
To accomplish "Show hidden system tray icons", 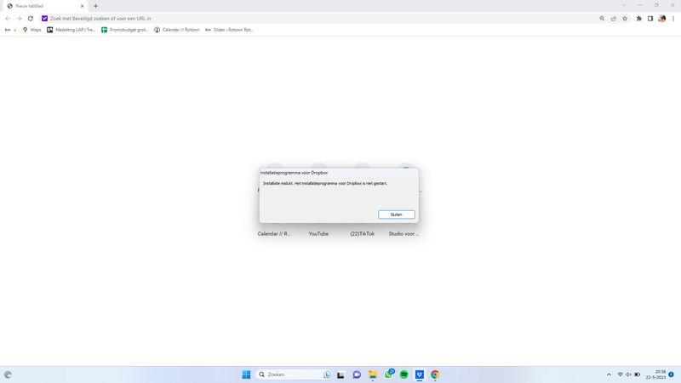I will (609, 374).
